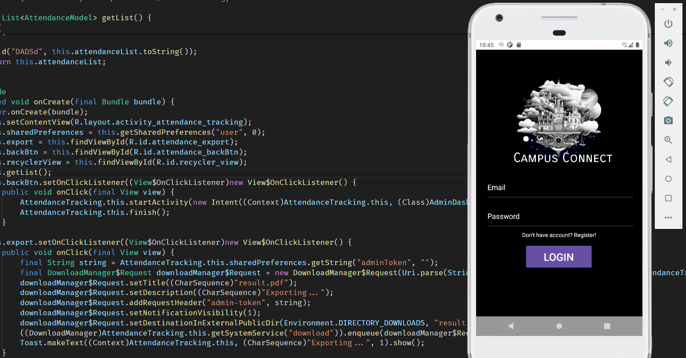
Task: Click the triangle Back icon in emulator toolbar
Action: click(x=668, y=159)
